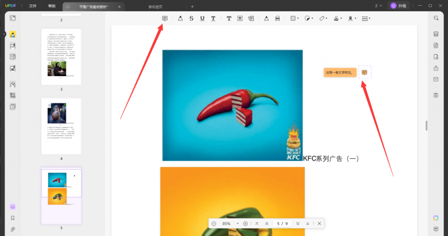
Task: Pick the squiggly underline tool
Action: tap(213, 18)
